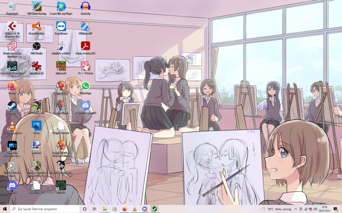Screen dimensions: 342x213
Task: Expand hidden system tray icons
Action: click(x=296, y=209)
